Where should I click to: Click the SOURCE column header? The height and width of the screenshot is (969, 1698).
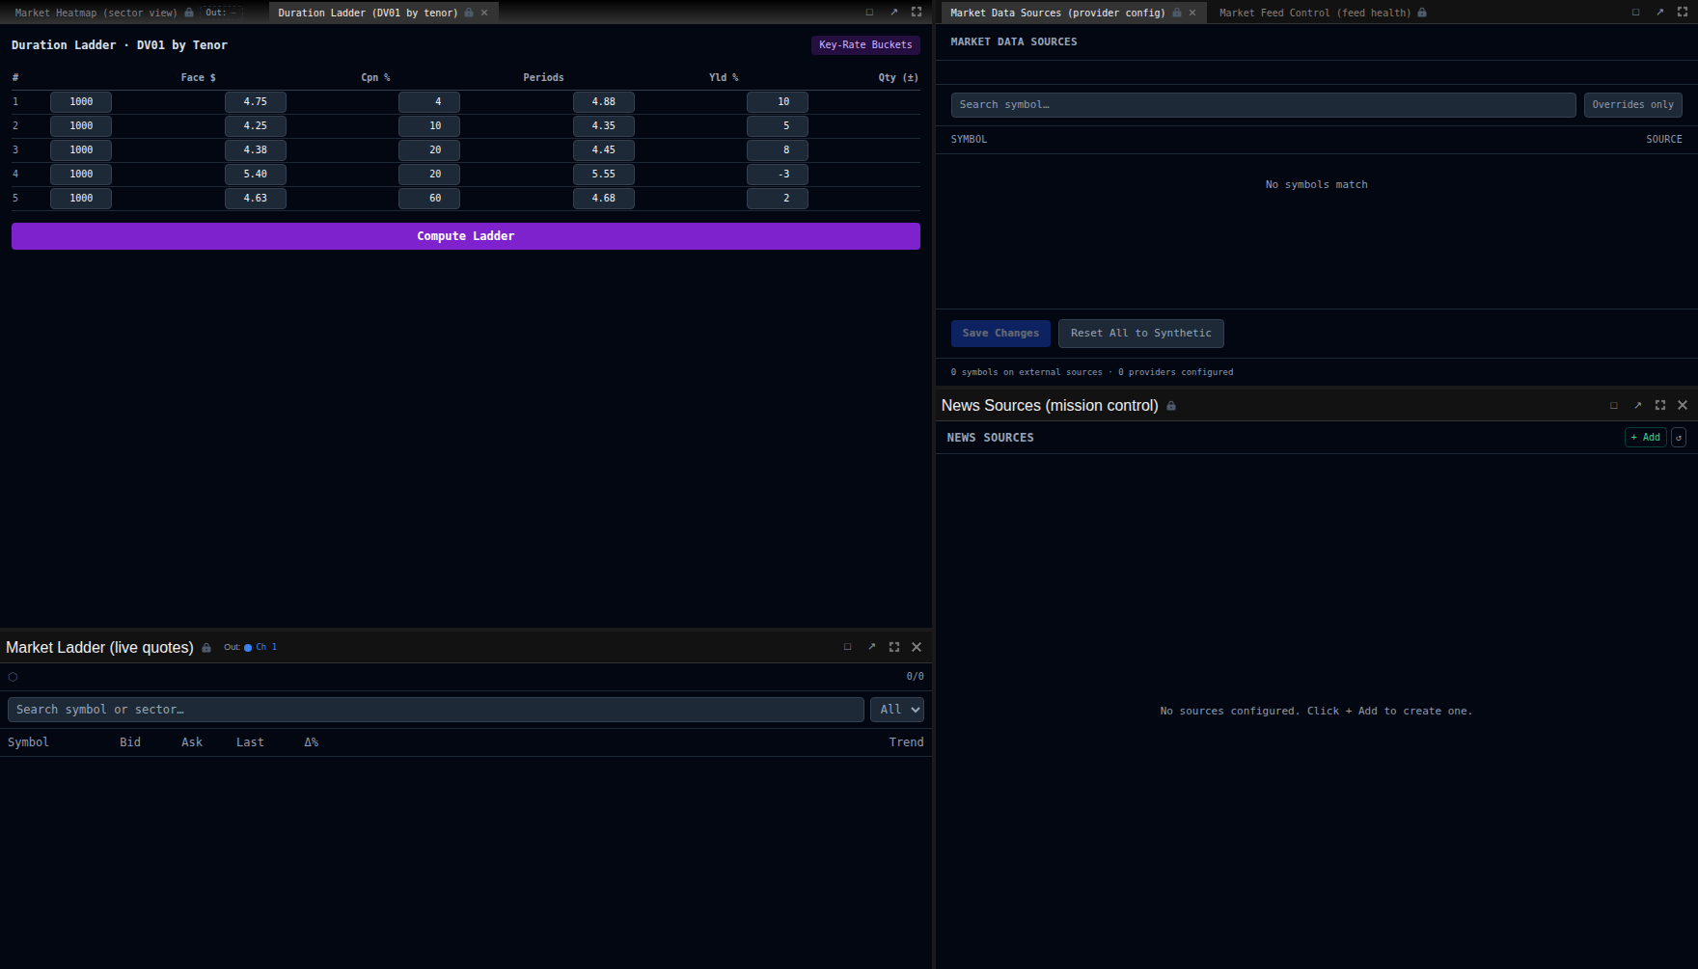point(1663,140)
